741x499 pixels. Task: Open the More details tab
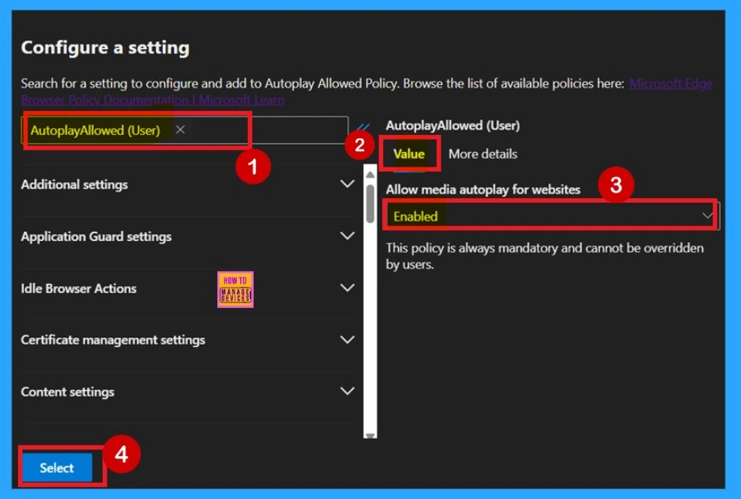point(482,154)
